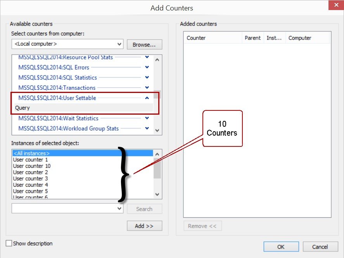
Task: Click the Remove << button
Action: coord(202,226)
